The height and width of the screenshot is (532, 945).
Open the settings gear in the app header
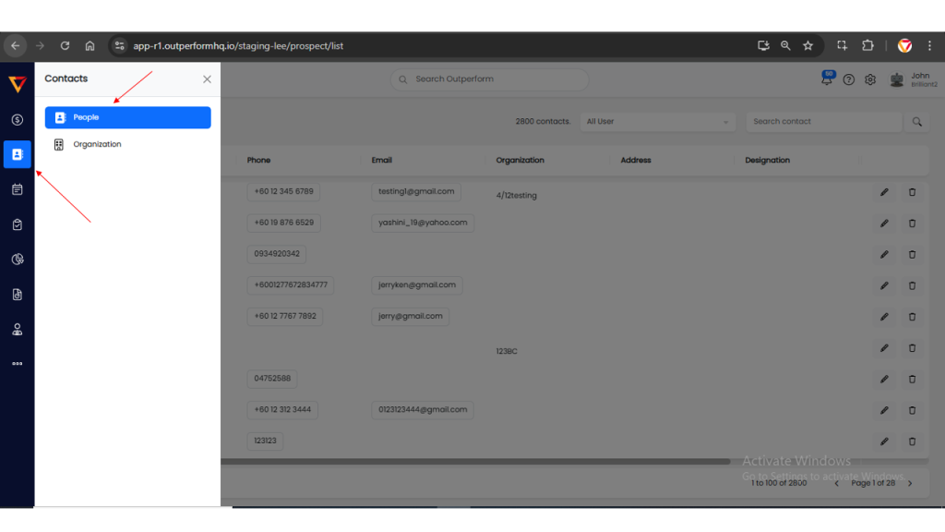[x=870, y=79]
